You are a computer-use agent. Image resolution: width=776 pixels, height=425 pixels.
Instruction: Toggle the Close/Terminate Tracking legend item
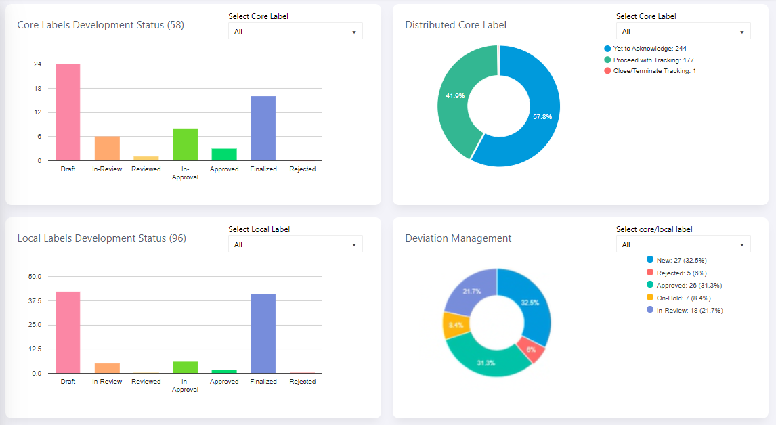654,70
